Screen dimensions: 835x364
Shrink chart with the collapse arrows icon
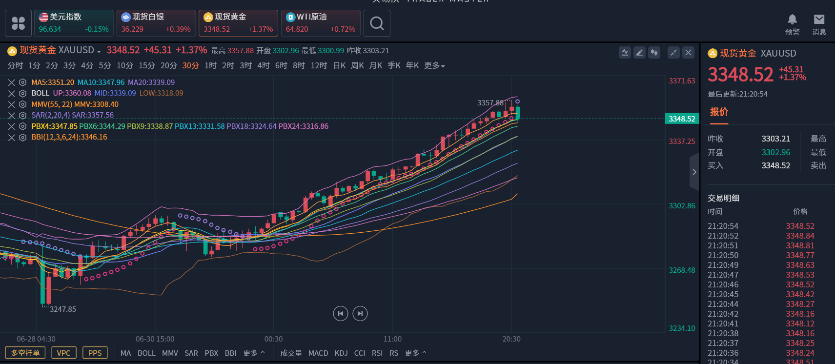[x=674, y=53]
